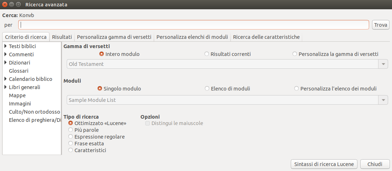The width and height of the screenshot is (392, 171).
Task: Open Sintassi di ricerca Lucene help
Action: [x=324, y=164]
